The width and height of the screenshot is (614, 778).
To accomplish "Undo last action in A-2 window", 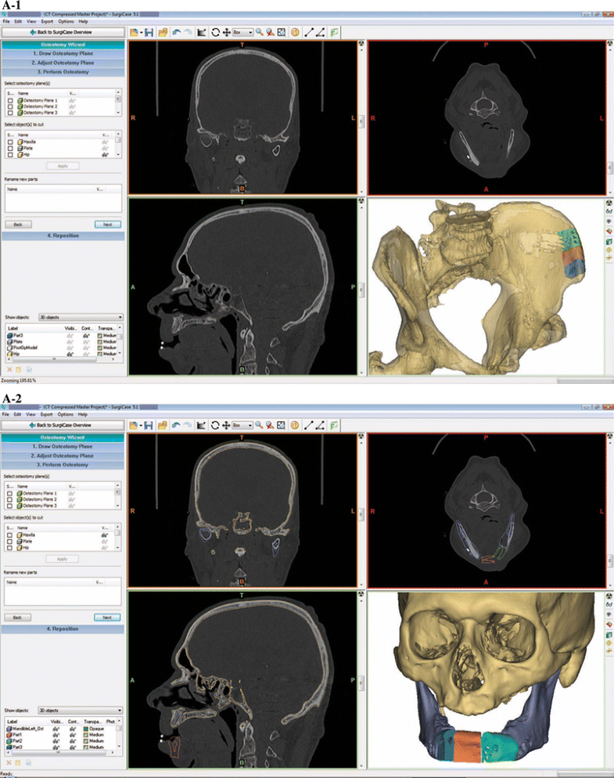I will click(x=175, y=426).
